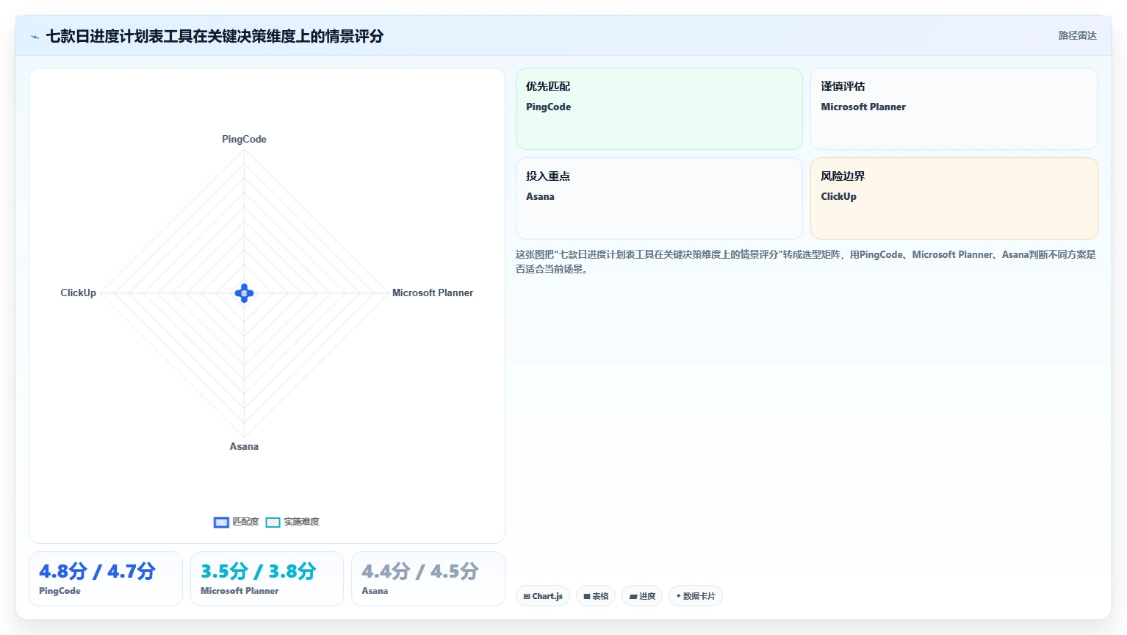The image size is (1127, 635).
Task: Select the Microsoft Planner axis label on radar
Action: pos(433,293)
